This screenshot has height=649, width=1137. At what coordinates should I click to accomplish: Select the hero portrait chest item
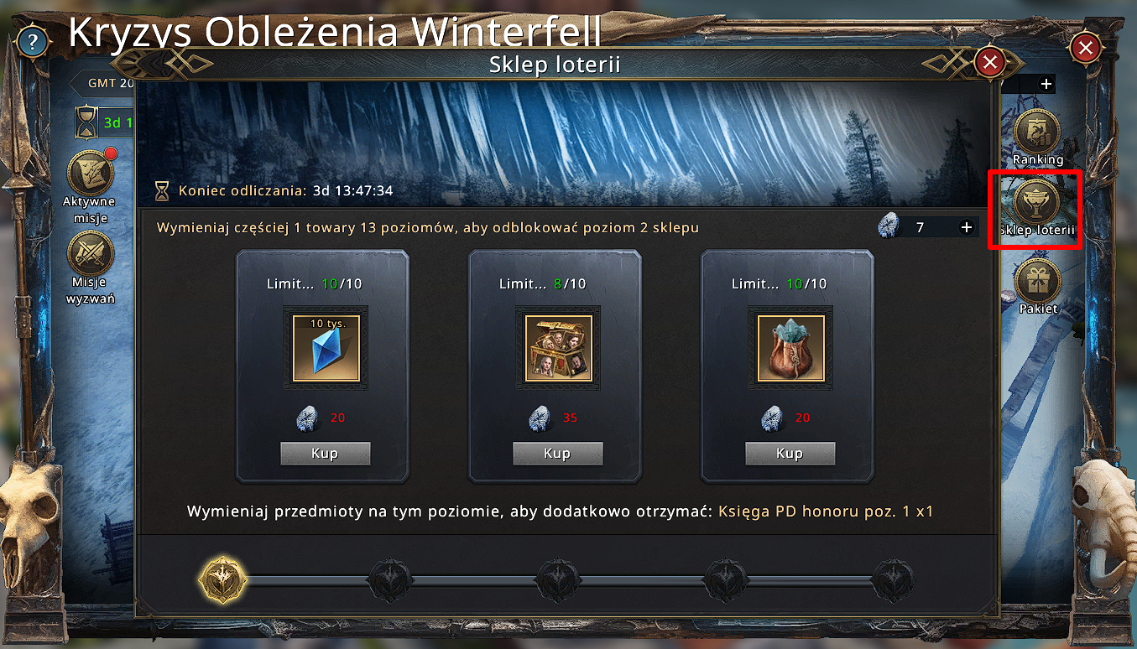557,348
